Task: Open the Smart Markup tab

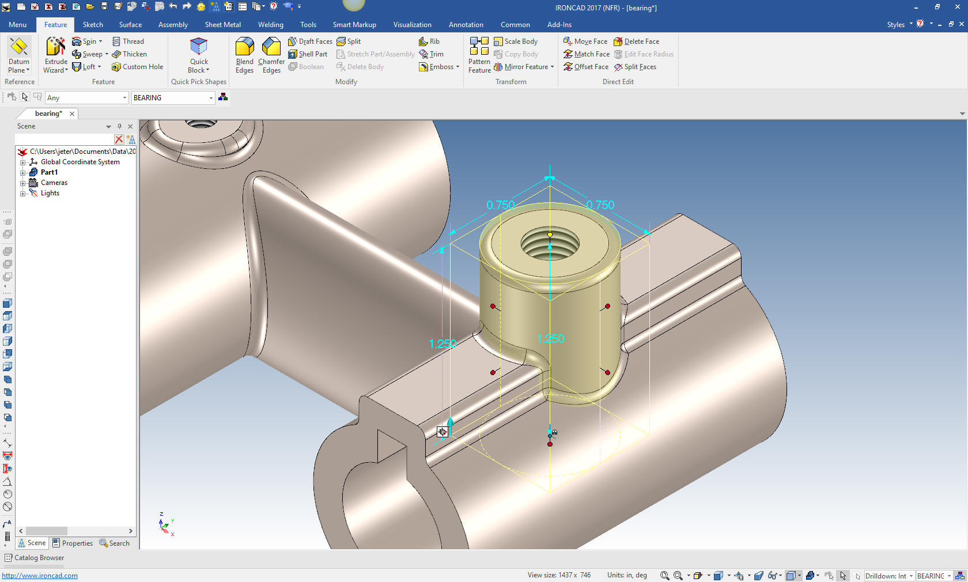Action: coord(354,25)
